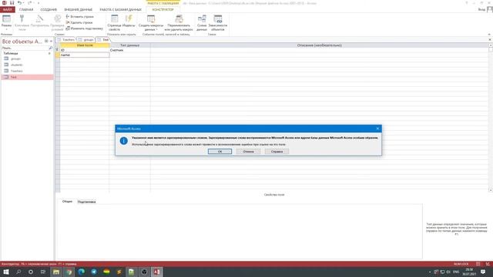Click the search magnifier in navigation pane
This screenshot has width=493, height=277.
click(x=51, y=48)
